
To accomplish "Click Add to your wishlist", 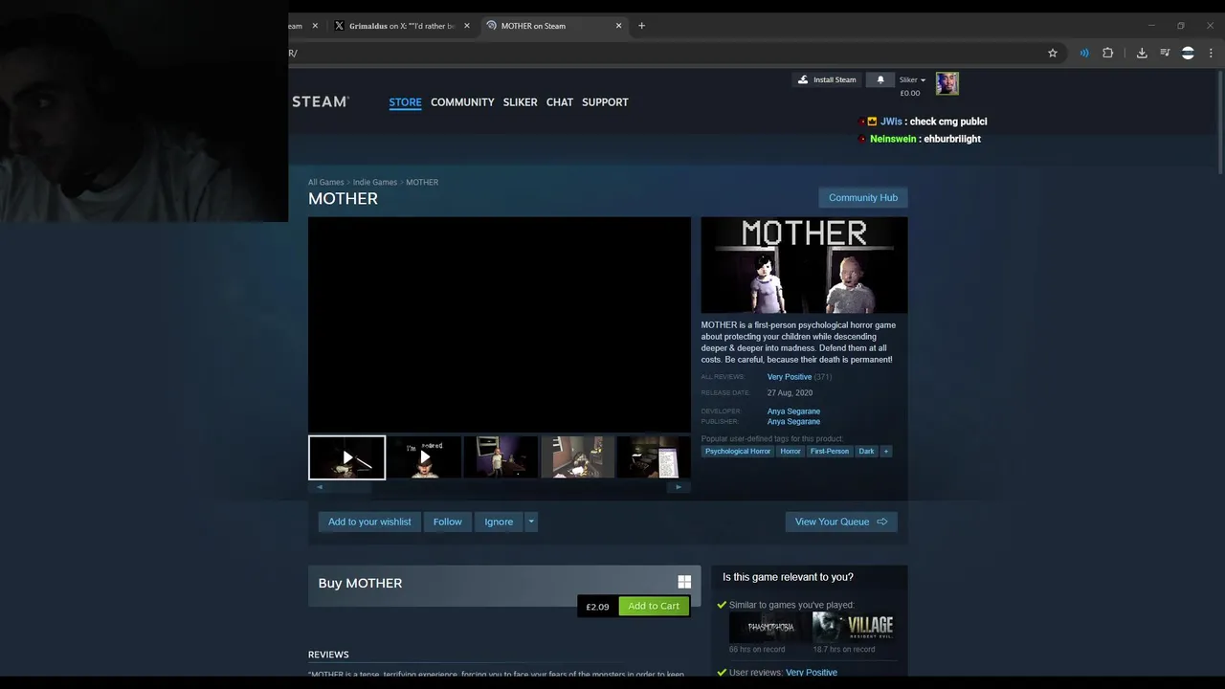I will point(369,522).
